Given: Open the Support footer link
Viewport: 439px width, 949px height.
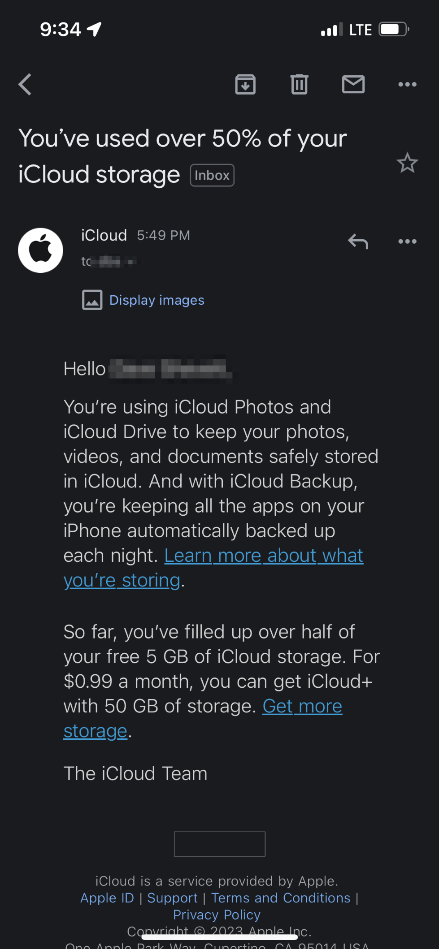Looking at the screenshot, I should point(172,898).
